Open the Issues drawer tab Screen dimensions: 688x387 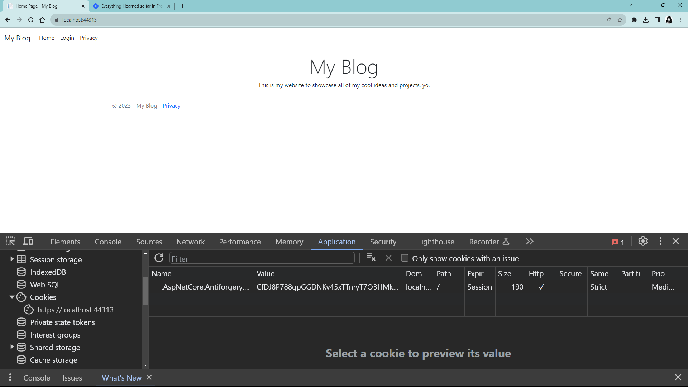[72, 378]
